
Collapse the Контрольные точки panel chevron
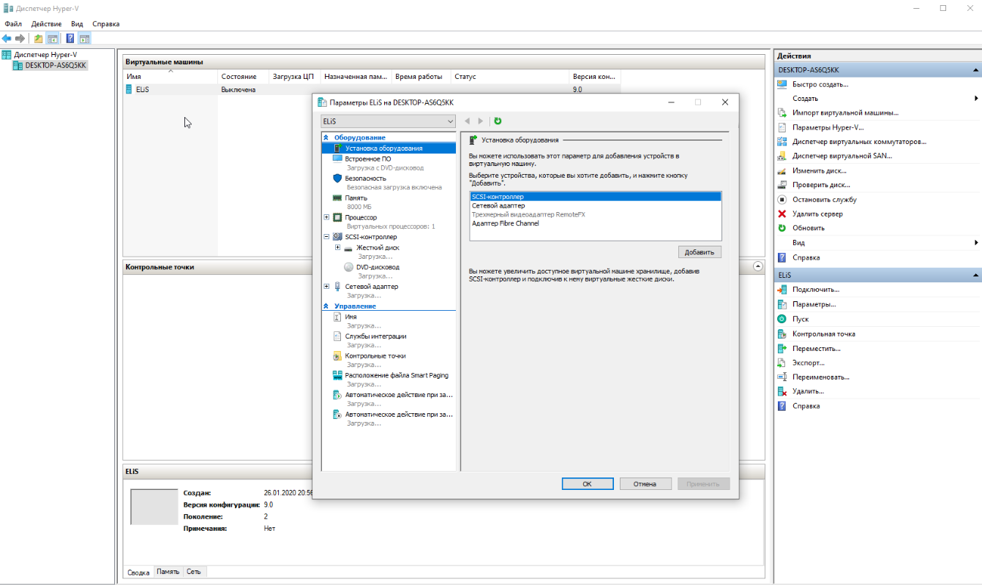[757, 267]
